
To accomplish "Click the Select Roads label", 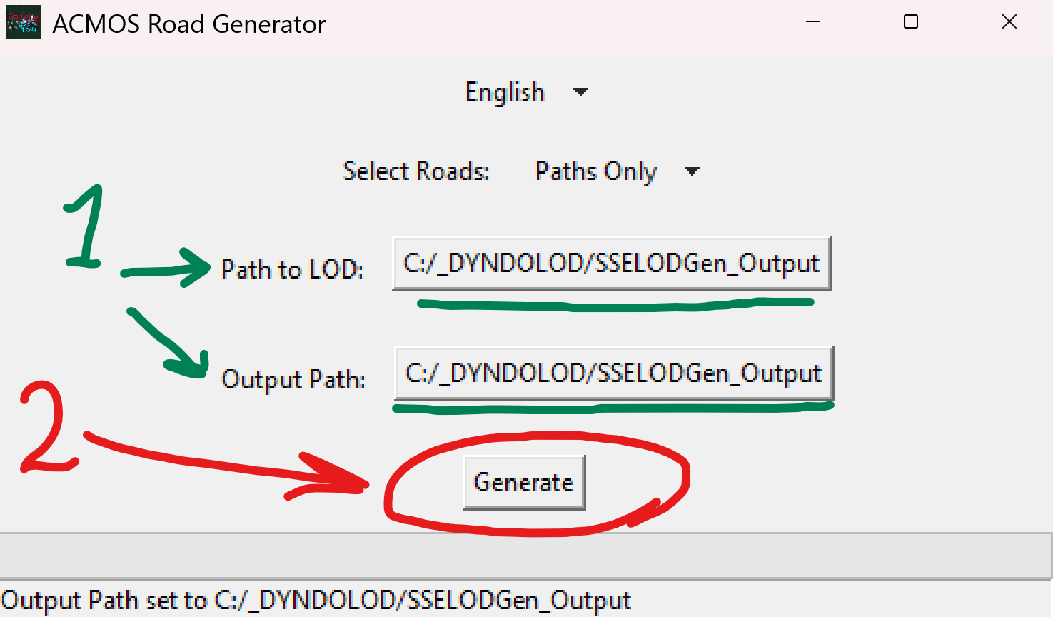I will click(x=415, y=171).
